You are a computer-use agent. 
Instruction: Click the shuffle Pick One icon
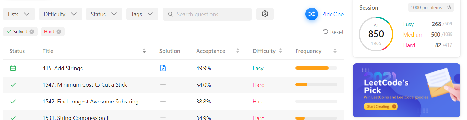[312, 14]
